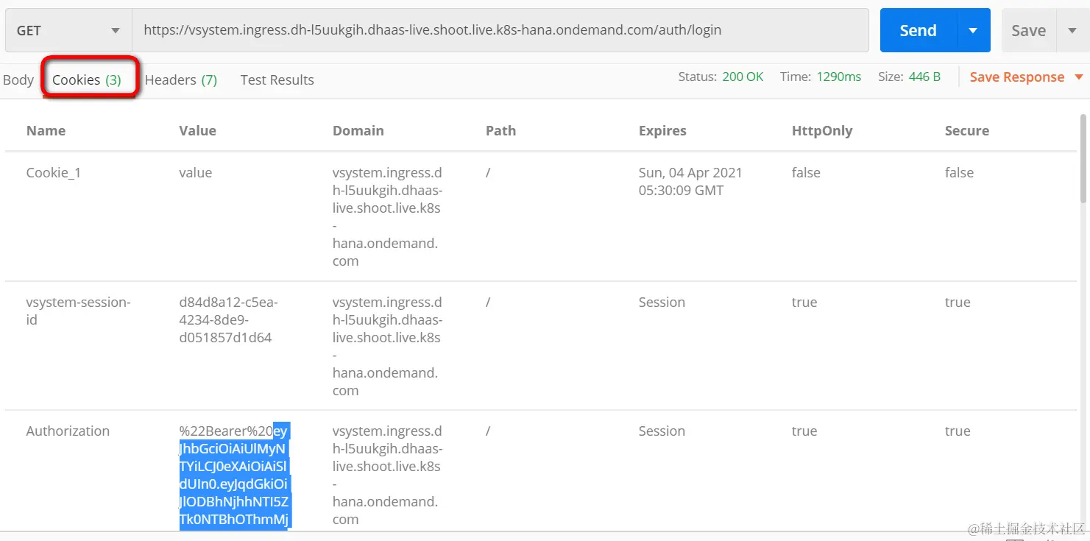Switch to the Body tab
Screen dimensions: 1090x541
point(18,79)
